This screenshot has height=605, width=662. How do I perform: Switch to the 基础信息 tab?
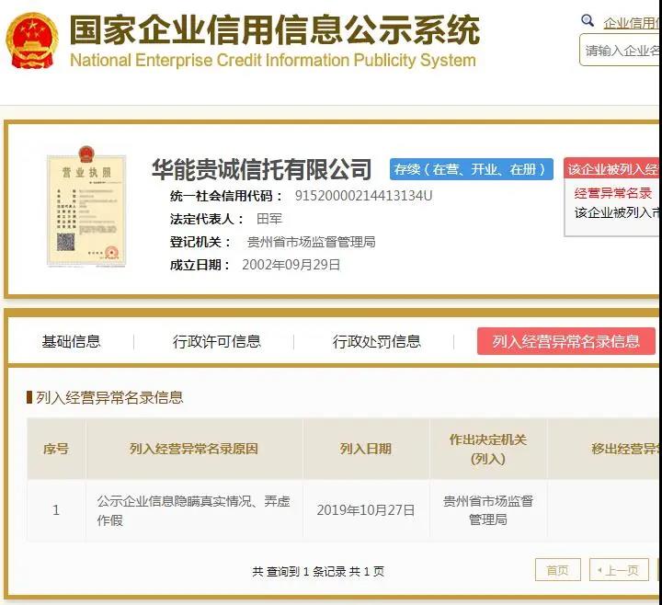pyautogui.click(x=71, y=341)
